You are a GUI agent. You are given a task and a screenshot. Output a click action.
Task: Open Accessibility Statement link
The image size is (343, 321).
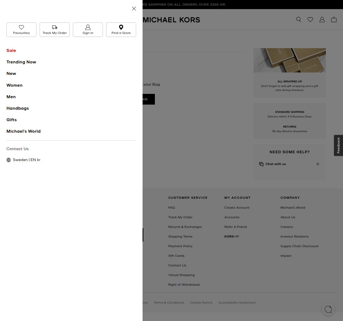237,303
